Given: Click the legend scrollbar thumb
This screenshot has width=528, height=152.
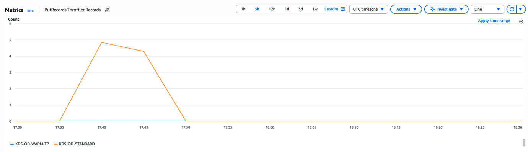Looking at the screenshot, I should pos(524,143).
